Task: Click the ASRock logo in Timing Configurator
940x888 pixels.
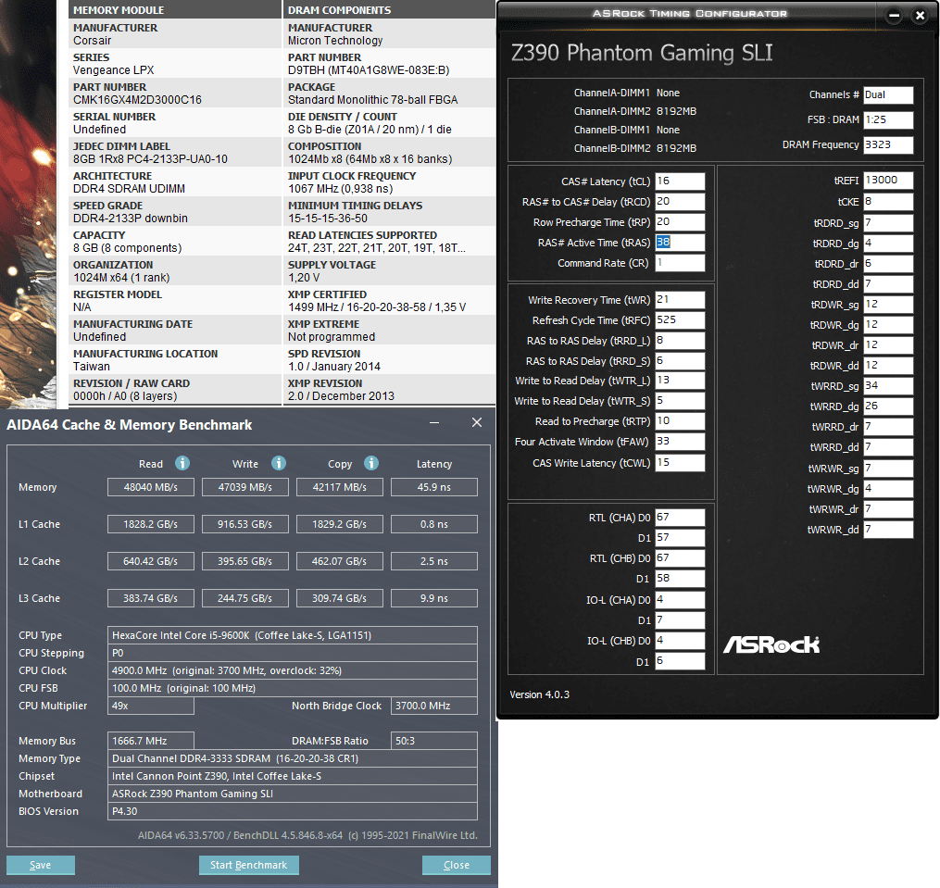Action: coord(771,644)
